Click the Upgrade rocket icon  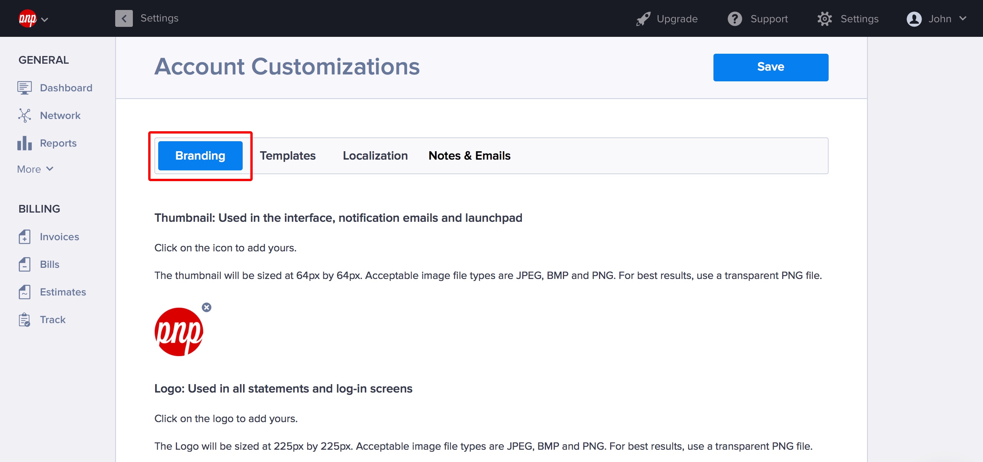pyautogui.click(x=643, y=19)
